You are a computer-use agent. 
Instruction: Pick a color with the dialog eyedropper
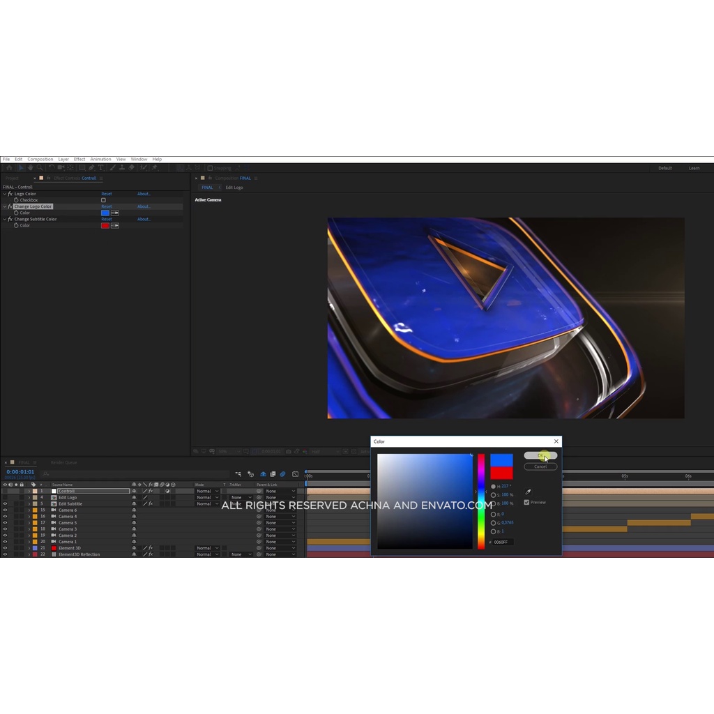528,492
